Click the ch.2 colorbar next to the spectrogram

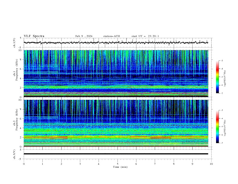pyautogui.click(x=217, y=127)
